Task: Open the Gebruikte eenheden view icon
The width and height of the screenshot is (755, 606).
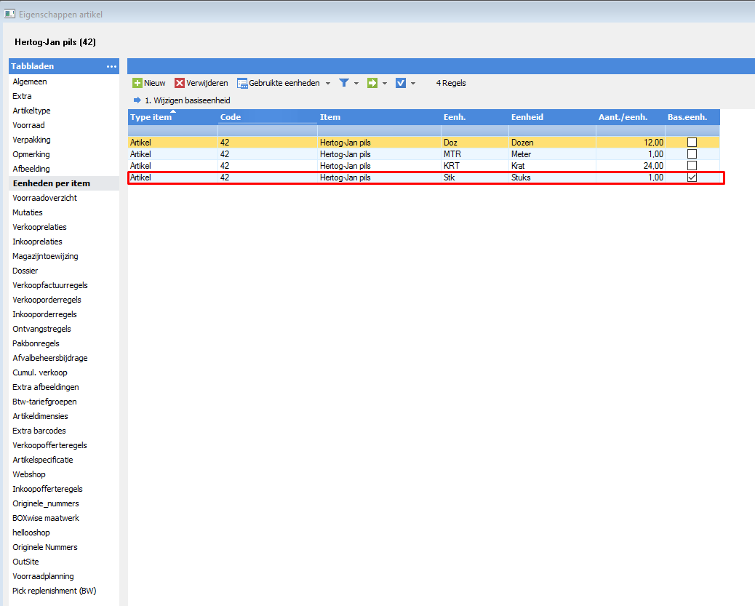Action: click(243, 83)
